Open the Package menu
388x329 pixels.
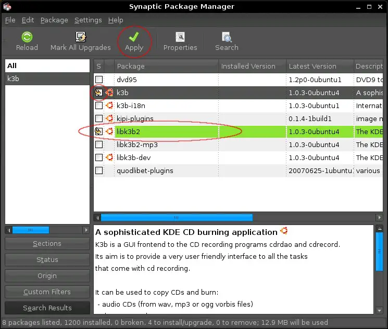click(x=54, y=20)
